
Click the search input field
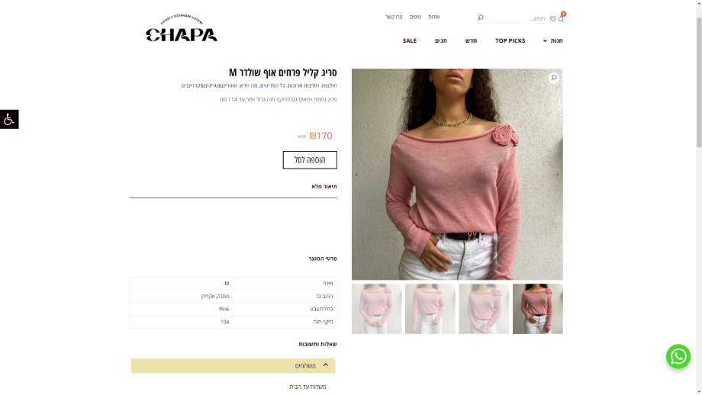point(517,18)
